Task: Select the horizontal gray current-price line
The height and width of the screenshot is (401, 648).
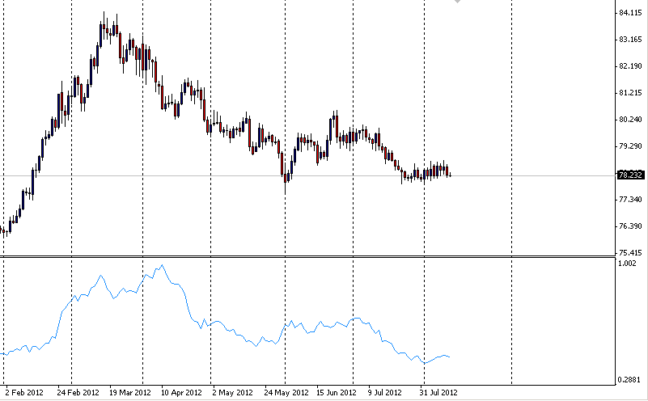Action: pyautogui.click(x=308, y=176)
